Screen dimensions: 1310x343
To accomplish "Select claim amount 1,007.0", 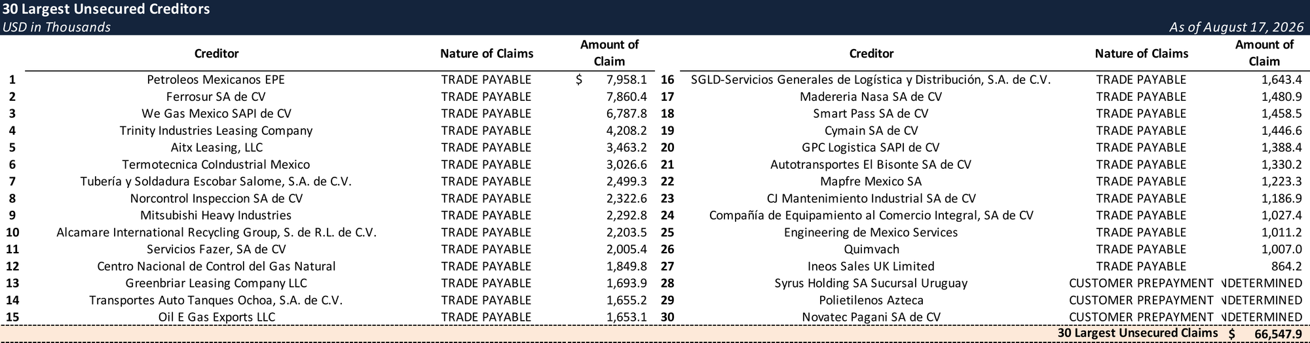I will pos(1282,250).
